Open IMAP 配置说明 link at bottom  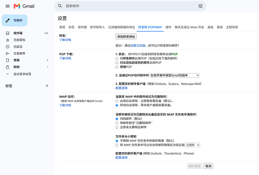(121, 158)
